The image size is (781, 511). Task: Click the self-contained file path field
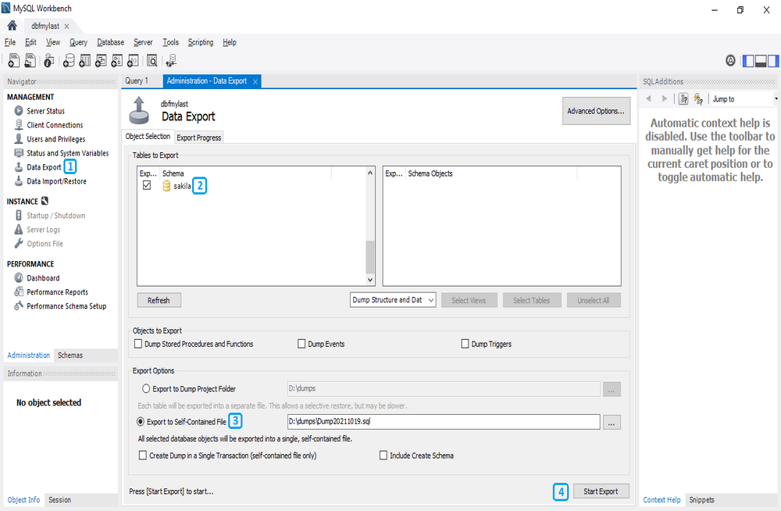point(444,421)
